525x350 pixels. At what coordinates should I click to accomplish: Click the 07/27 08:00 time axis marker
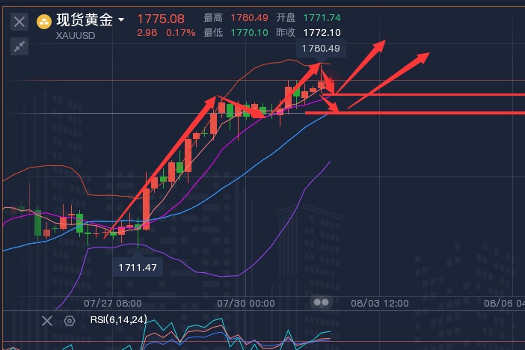point(113,304)
